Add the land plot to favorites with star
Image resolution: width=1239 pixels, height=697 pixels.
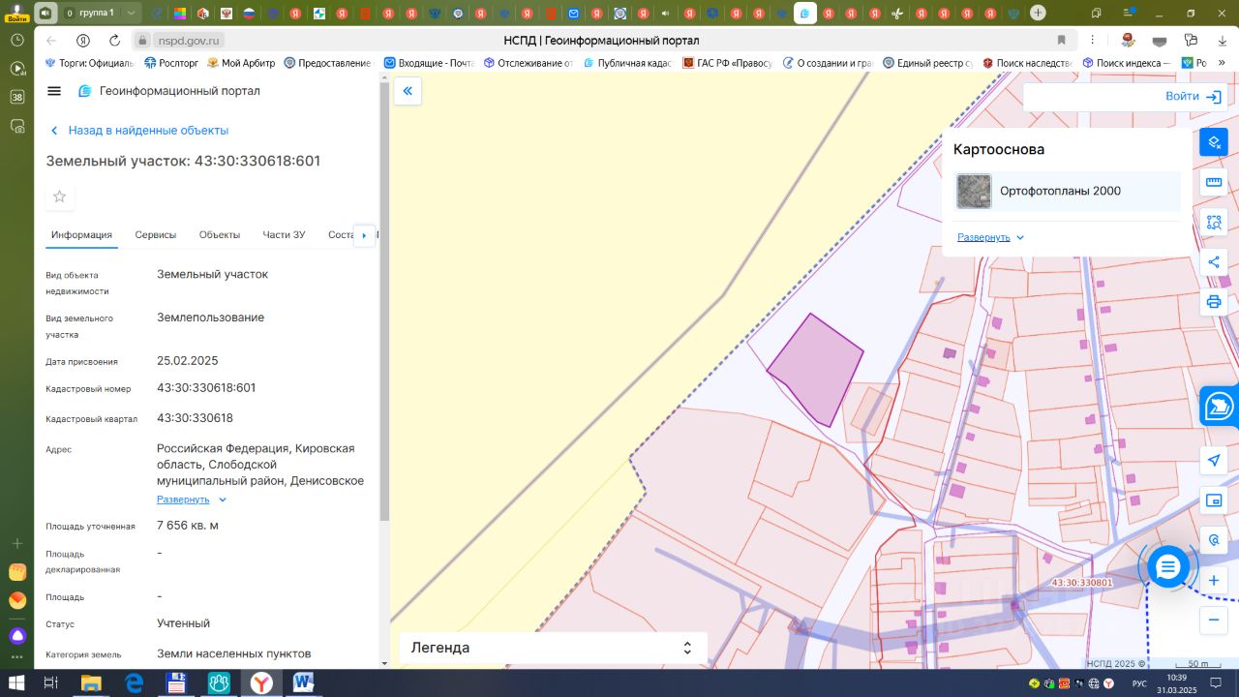pos(60,197)
